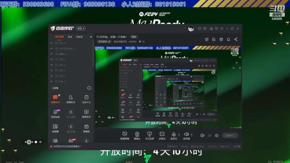Open the 弹幕秀 tool

click(86, 128)
